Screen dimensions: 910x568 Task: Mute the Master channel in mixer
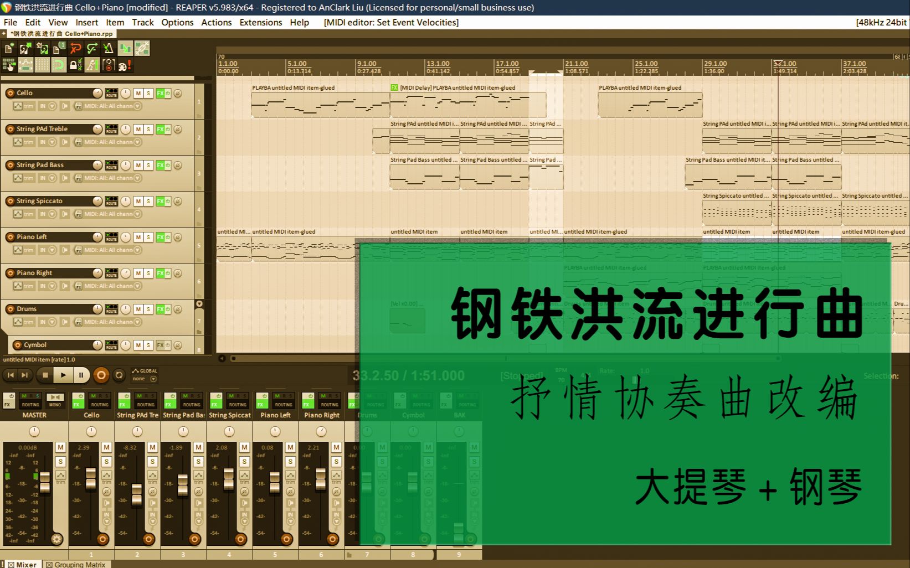coord(60,447)
